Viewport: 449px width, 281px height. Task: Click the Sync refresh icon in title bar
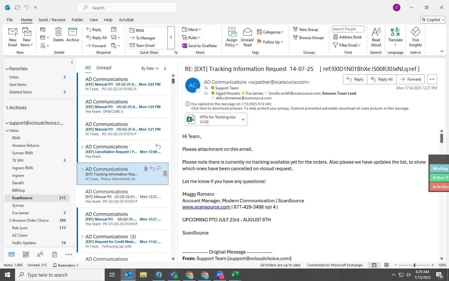coord(17,7)
